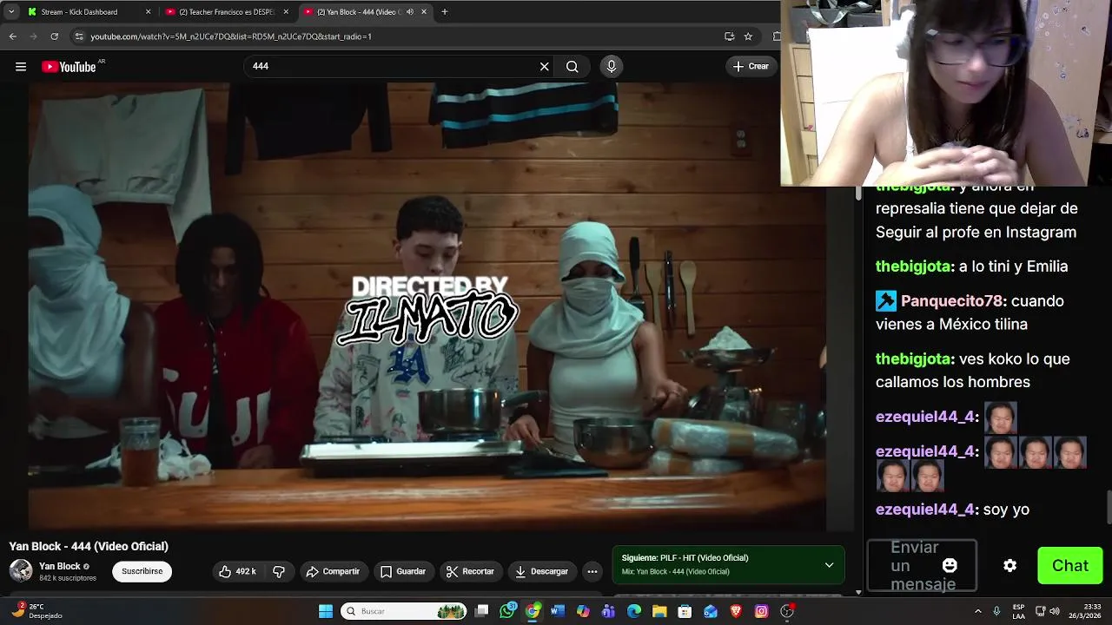Click the browser address bar URL
The height and width of the screenshot is (625, 1112).
pos(231,36)
